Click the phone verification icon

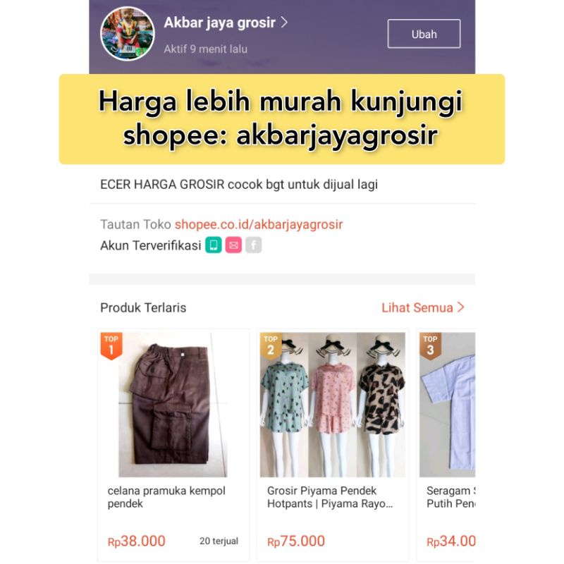tap(214, 245)
